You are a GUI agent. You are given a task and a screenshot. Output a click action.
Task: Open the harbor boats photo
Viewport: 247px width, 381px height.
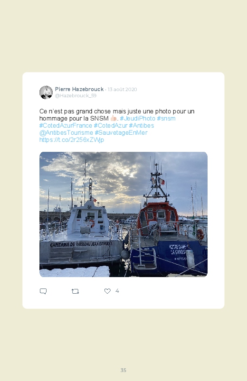(123, 214)
